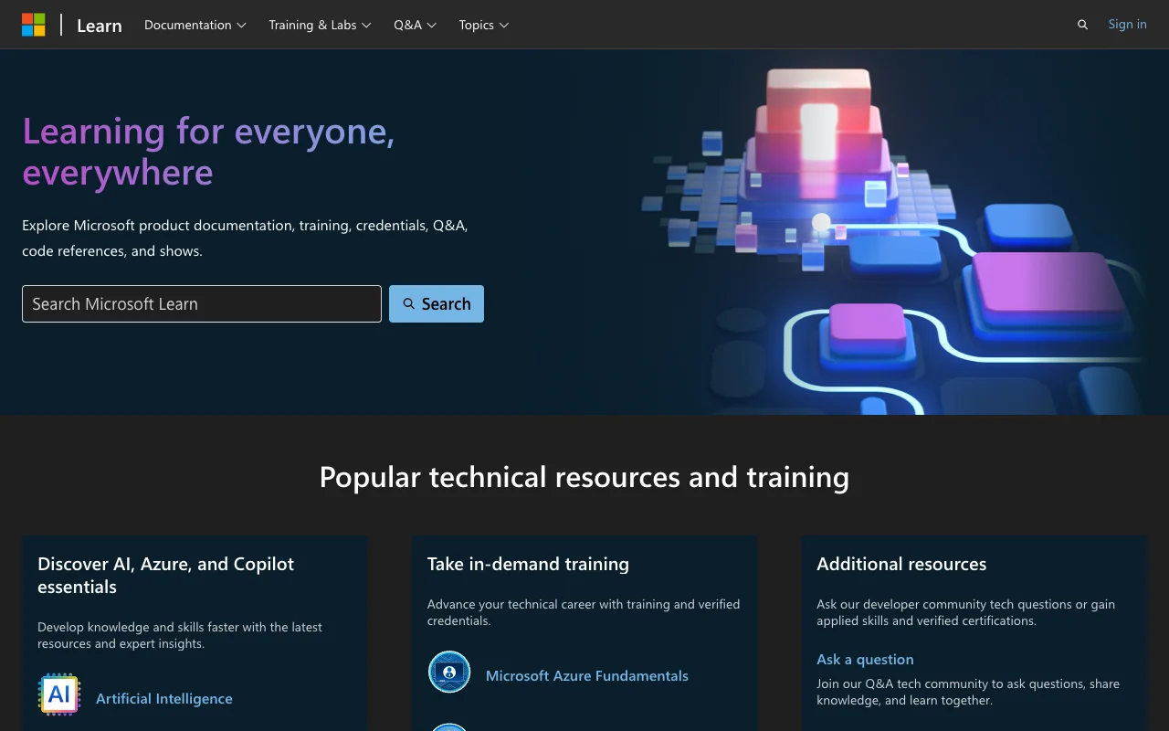Click Sign in
The image size is (1169, 731).
[1127, 25]
